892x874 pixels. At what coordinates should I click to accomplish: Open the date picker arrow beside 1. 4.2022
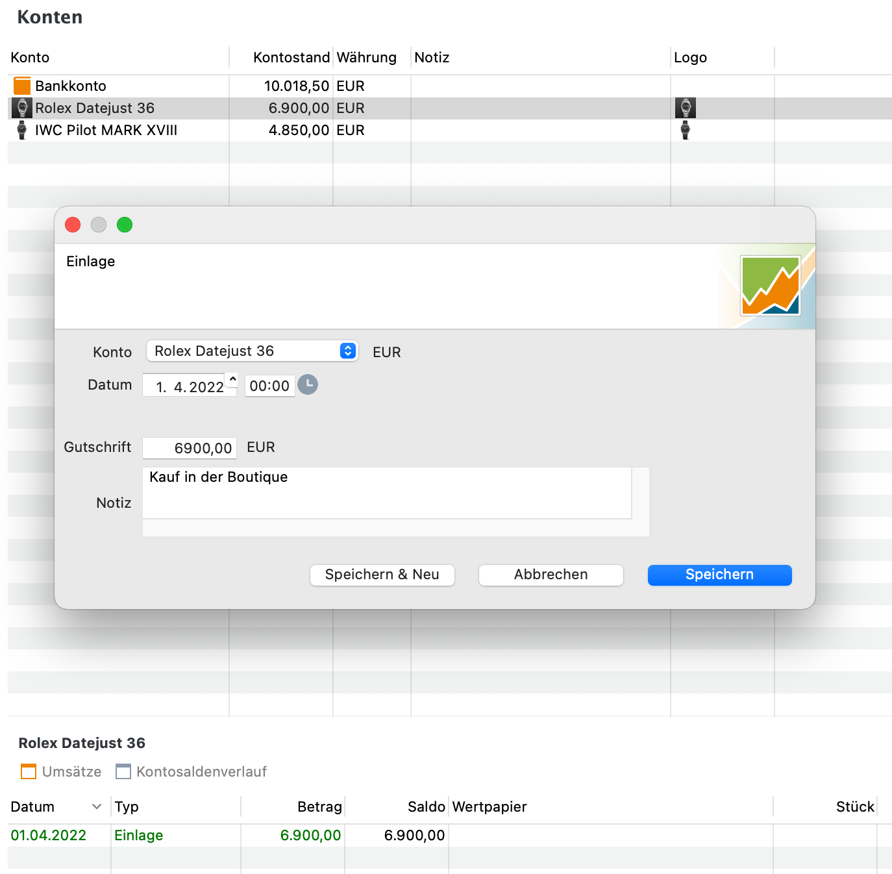click(232, 380)
